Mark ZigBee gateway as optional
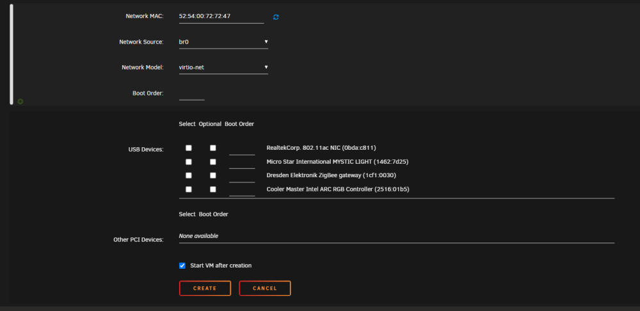This screenshot has height=311, width=640. coord(213,175)
